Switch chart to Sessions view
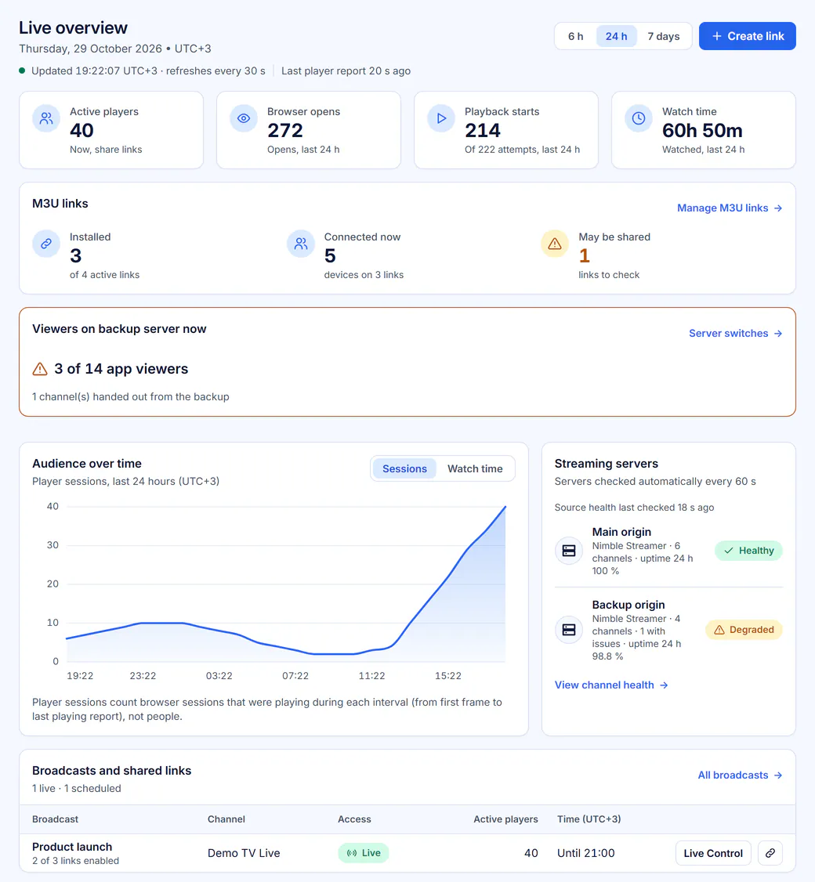This screenshot has height=882, width=815. click(404, 468)
